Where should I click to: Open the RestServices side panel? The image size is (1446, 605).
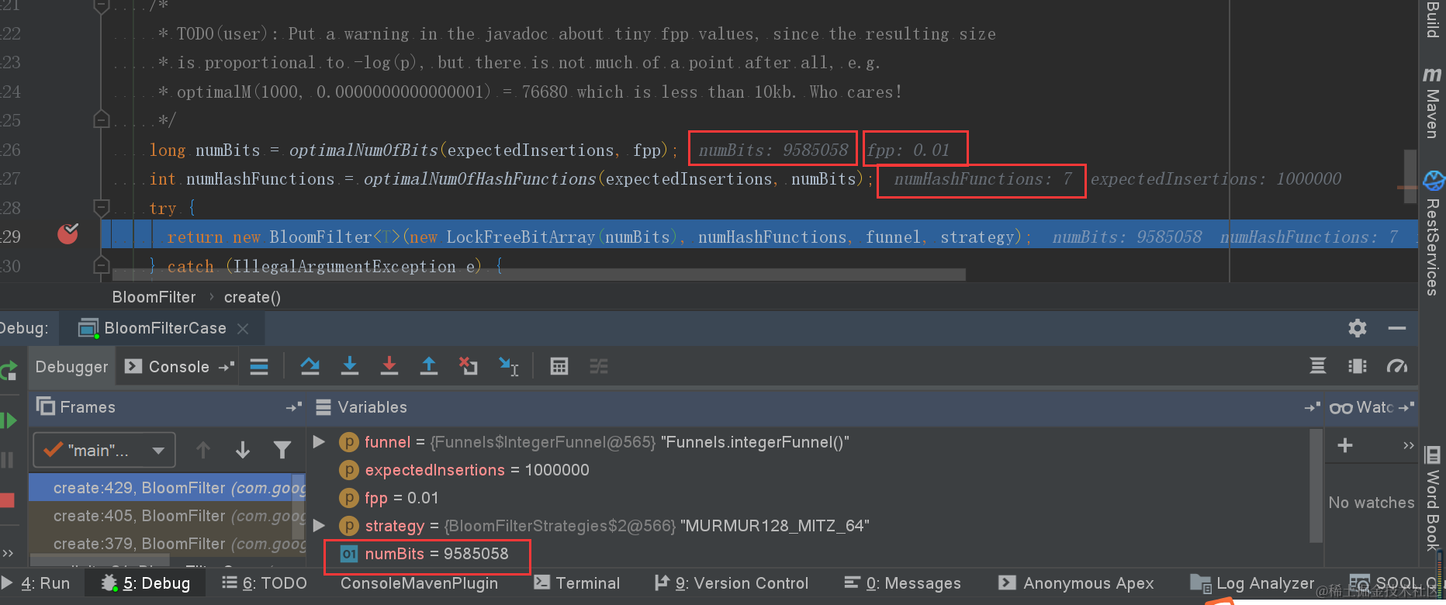pyautogui.click(x=1432, y=233)
